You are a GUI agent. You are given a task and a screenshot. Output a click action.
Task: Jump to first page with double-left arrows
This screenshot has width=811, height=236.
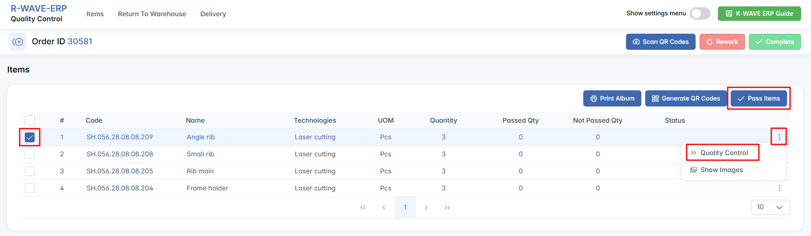tap(363, 207)
